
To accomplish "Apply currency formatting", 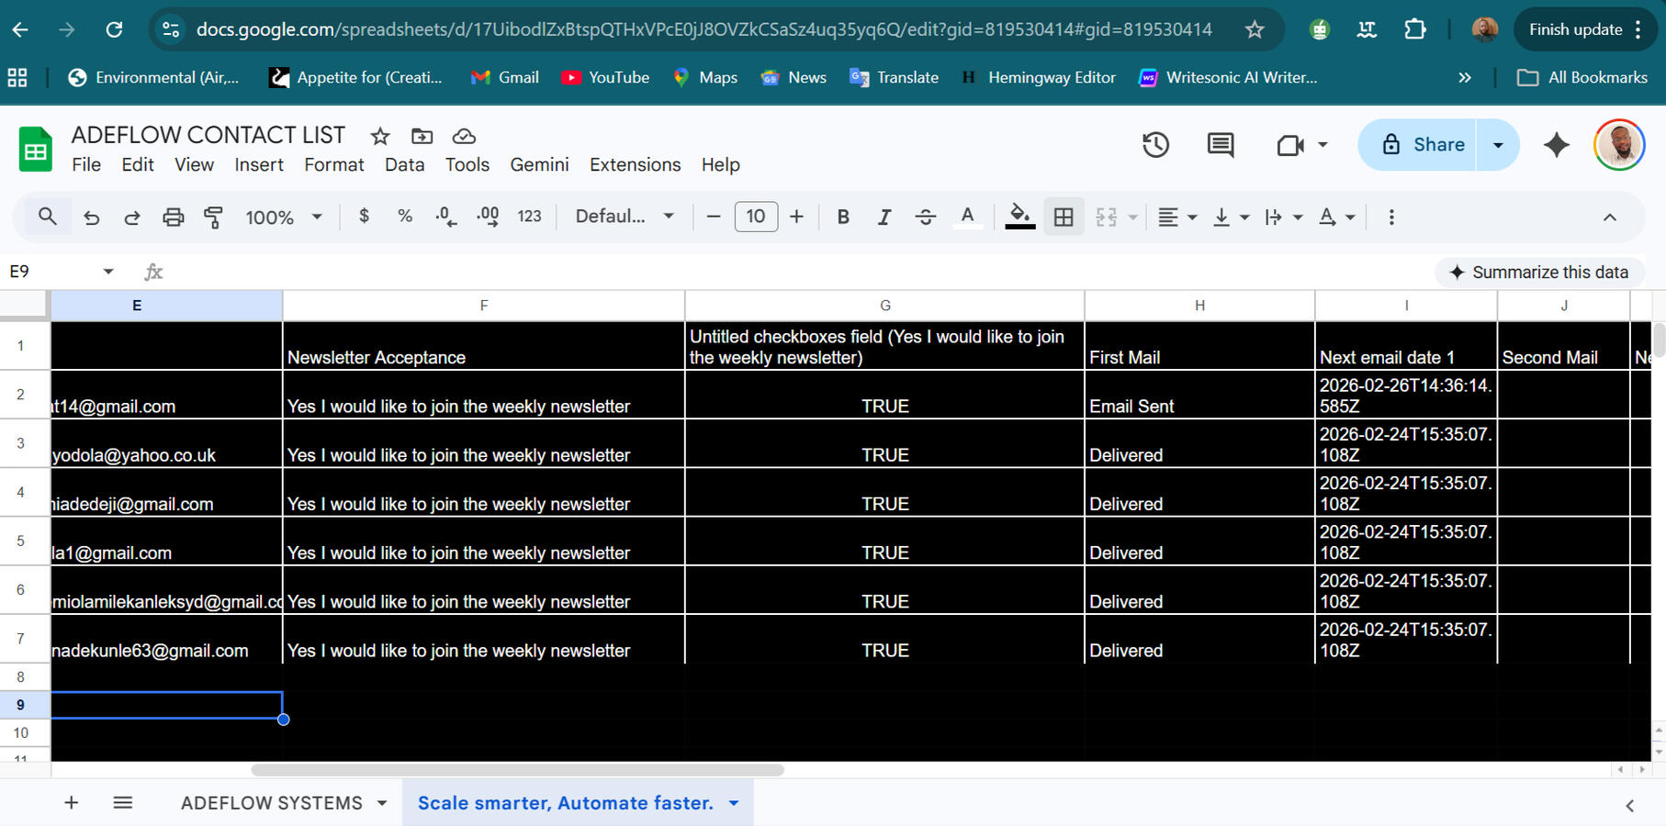I will point(364,217).
